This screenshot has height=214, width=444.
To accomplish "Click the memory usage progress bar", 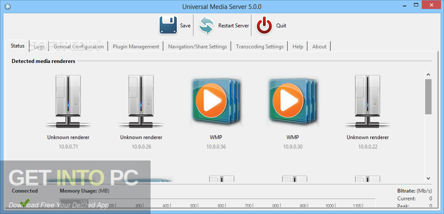I will (x=217, y=204).
